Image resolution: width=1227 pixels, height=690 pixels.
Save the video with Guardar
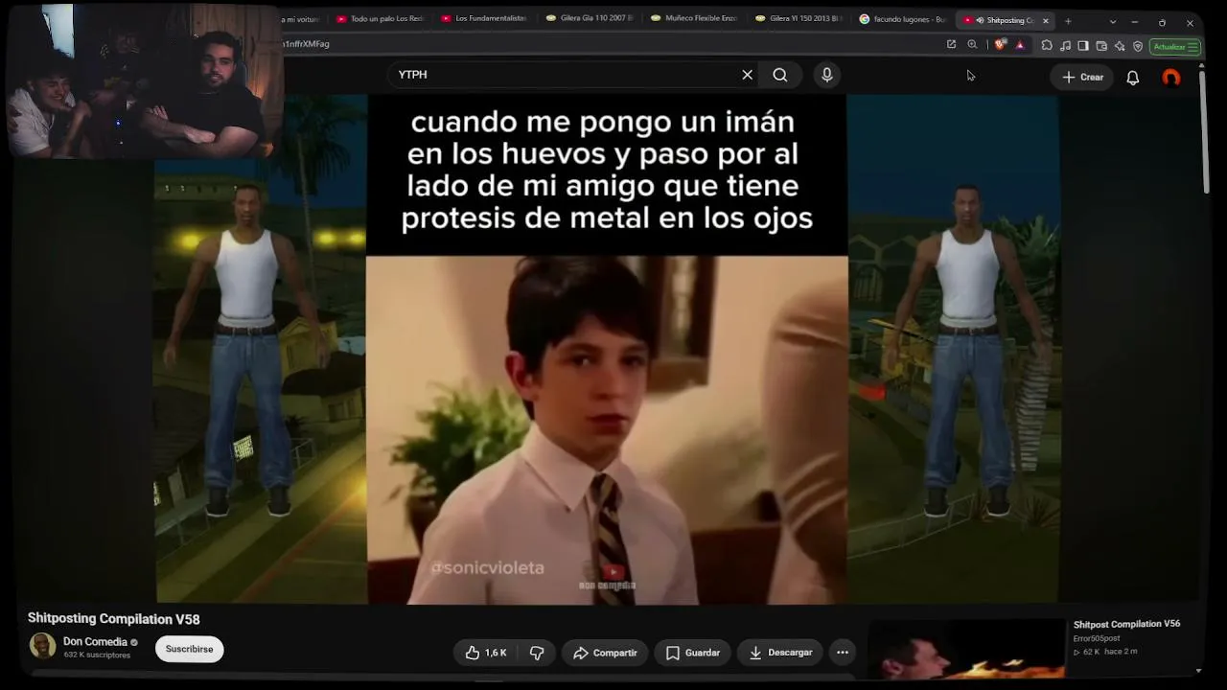pos(693,653)
